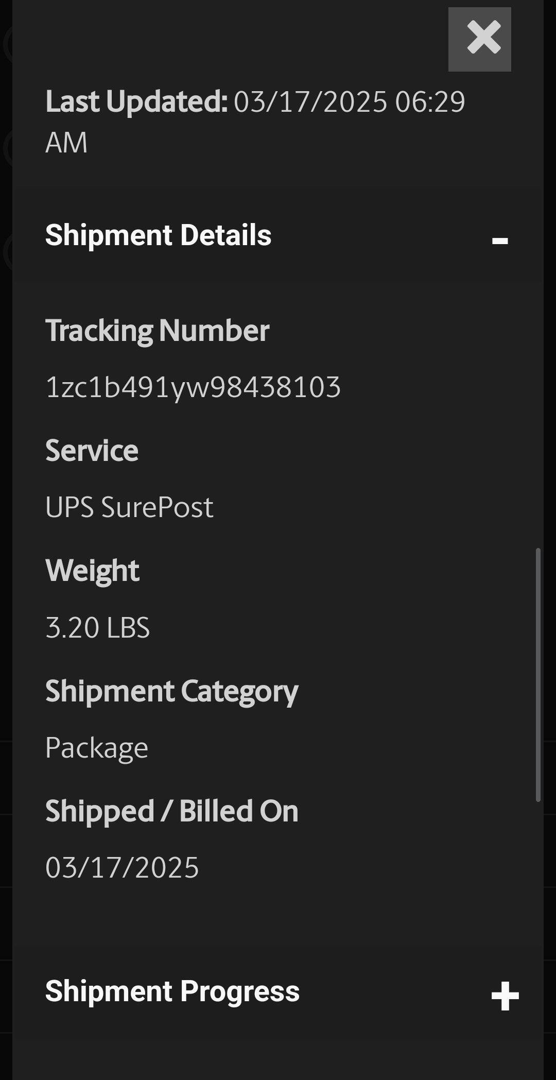Image resolution: width=556 pixels, height=1080 pixels.
Task: Select the UPS SurePost service value
Action: 129,507
